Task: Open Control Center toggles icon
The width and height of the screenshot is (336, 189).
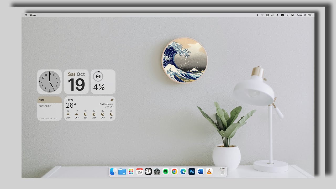Action: [x=292, y=15]
